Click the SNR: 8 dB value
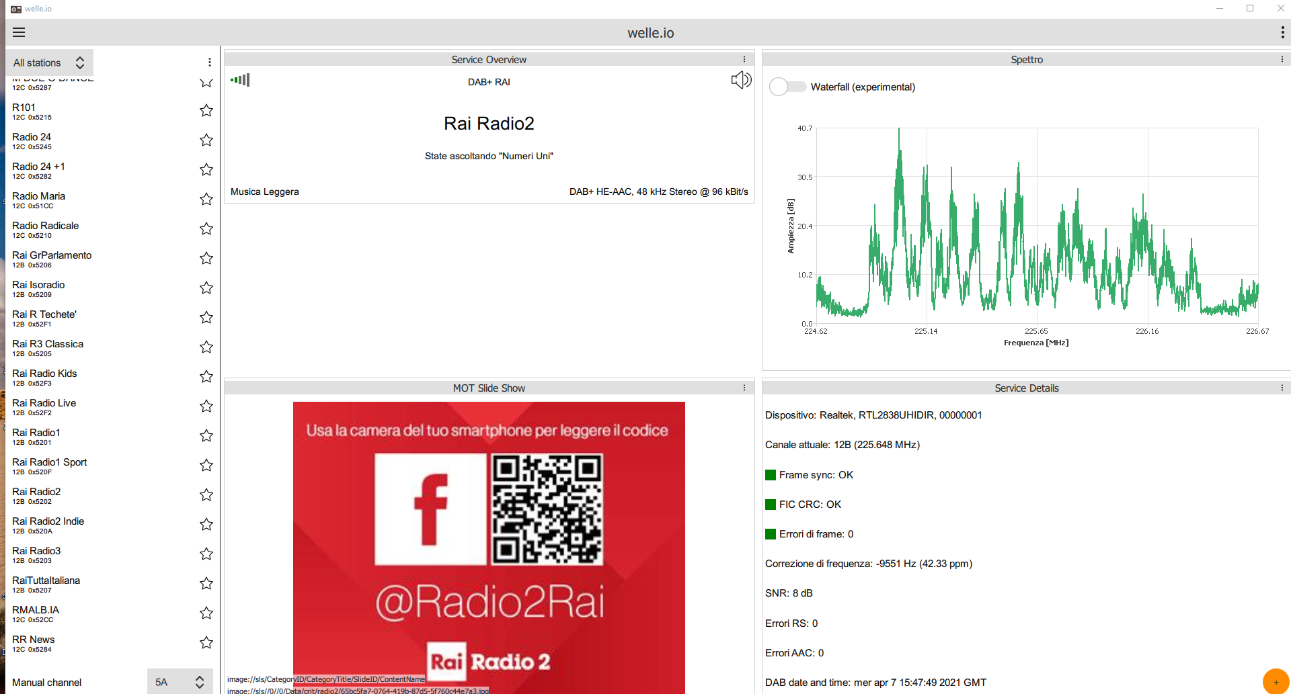Viewport: 1291px width, 694px height. (789, 593)
